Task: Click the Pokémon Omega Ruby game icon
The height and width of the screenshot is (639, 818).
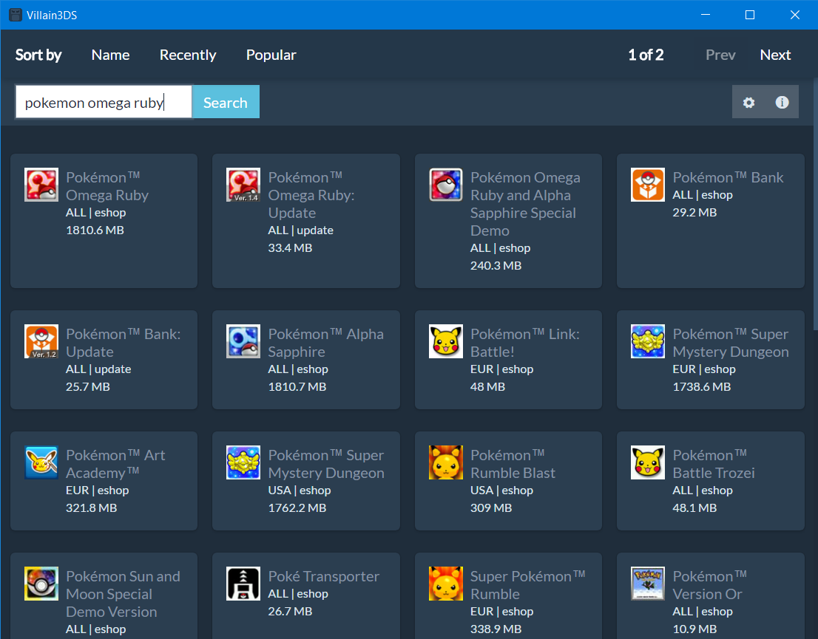Action: (41, 185)
